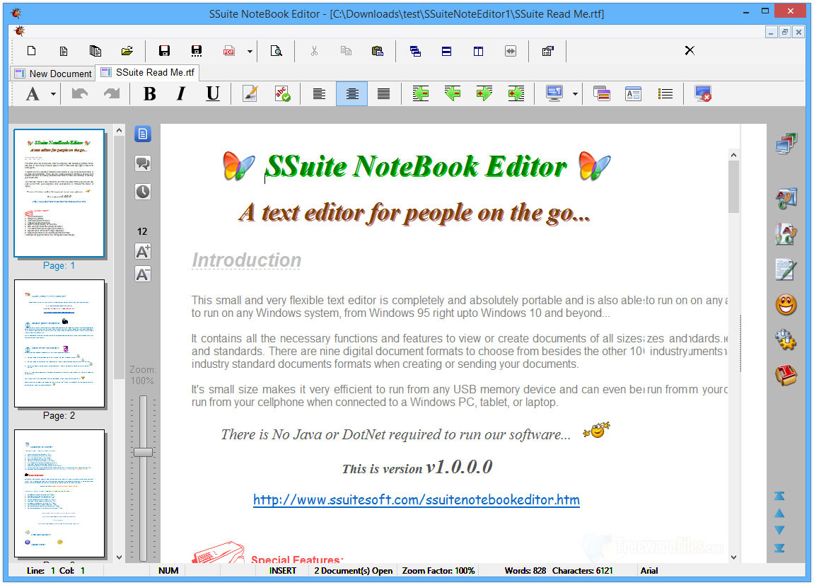Jump to end with double down arrow
Image resolution: width=814 pixels, height=585 pixels.
(x=779, y=548)
